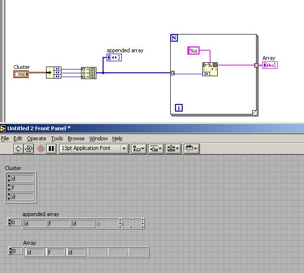
Task: Open the Browse menu
Action: click(76, 138)
